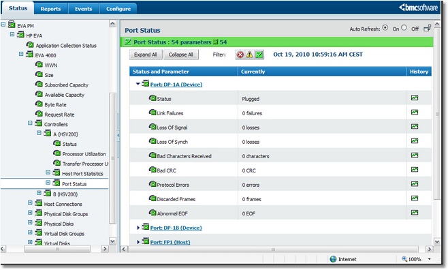The image size is (448, 270).
Task: Click the Collapse All button
Action: pos(181,55)
